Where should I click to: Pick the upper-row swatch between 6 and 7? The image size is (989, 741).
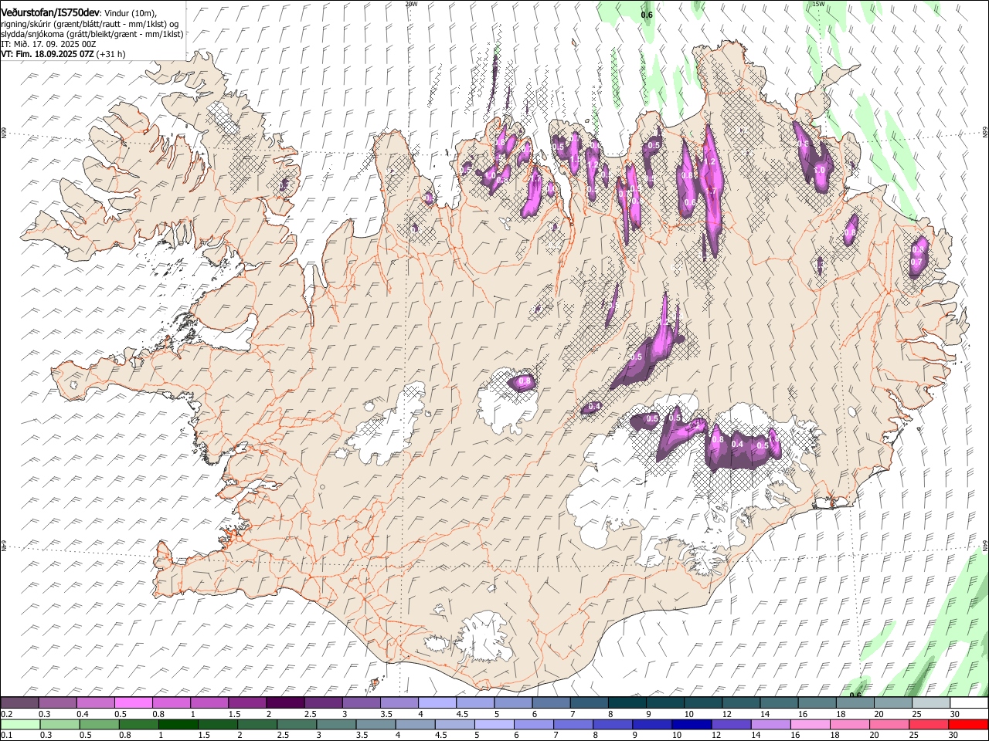coord(552,703)
